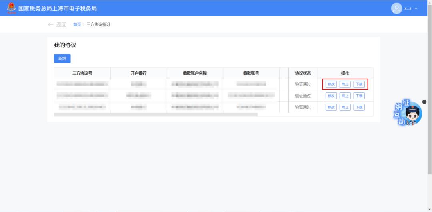Click 修改 in the second agreement row
The width and height of the screenshot is (432, 212).
pos(331,96)
